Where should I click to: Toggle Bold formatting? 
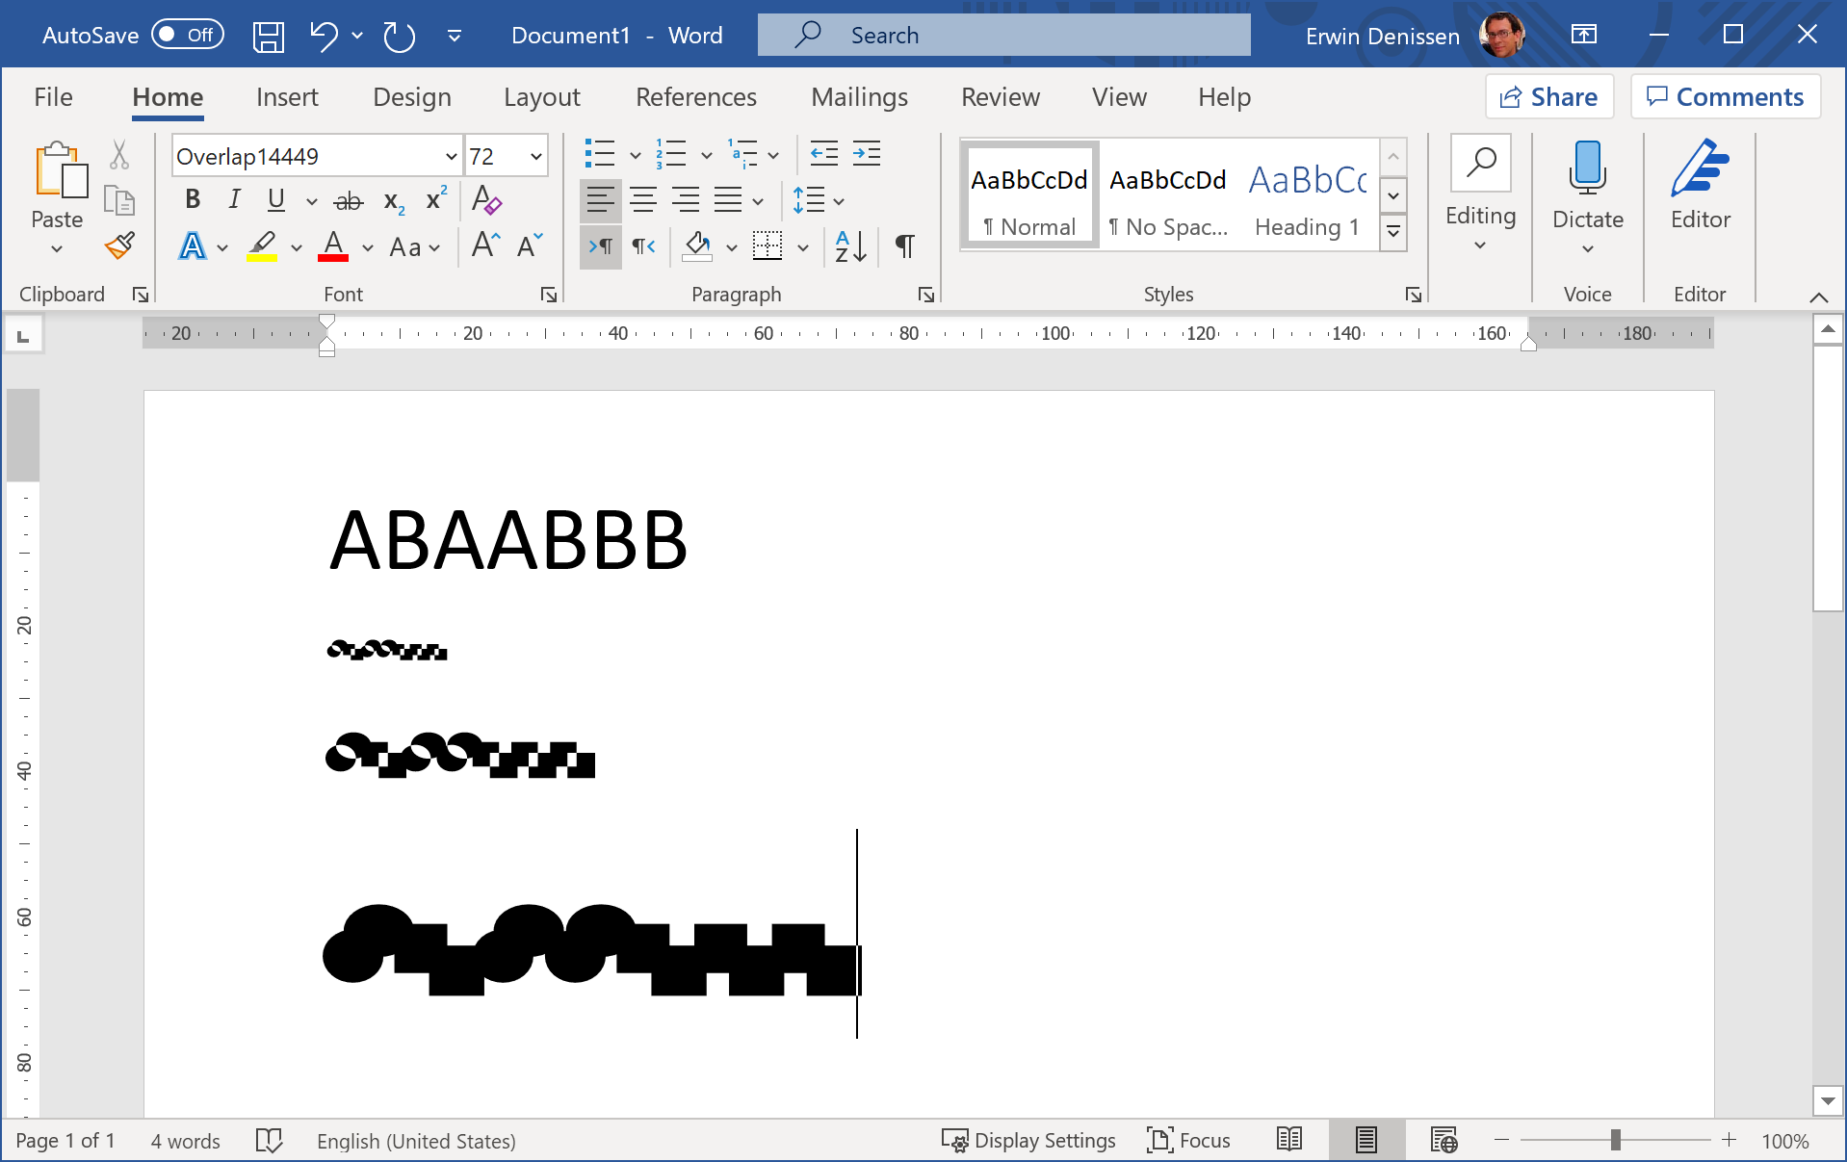[193, 199]
